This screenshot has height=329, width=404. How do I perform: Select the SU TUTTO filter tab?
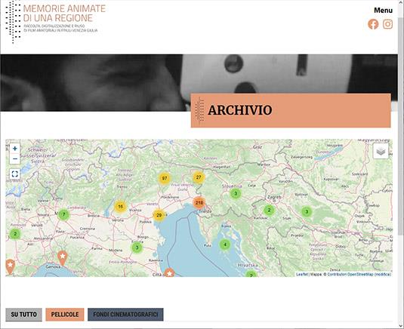pyautogui.click(x=23, y=315)
